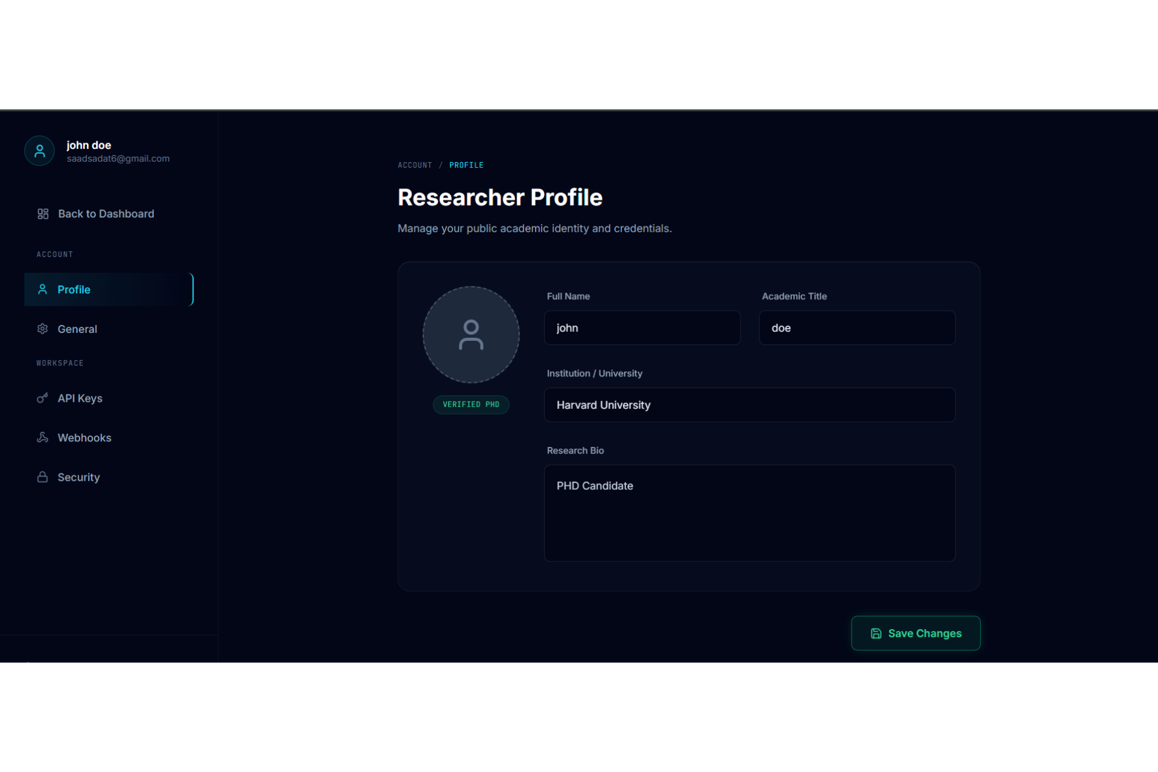
Task: Click the API Keys key icon
Action: click(42, 398)
